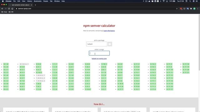This screenshot has height=112, width=200.
Task: Open the History menu
Action: pyautogui.click(x=29, y=1)
